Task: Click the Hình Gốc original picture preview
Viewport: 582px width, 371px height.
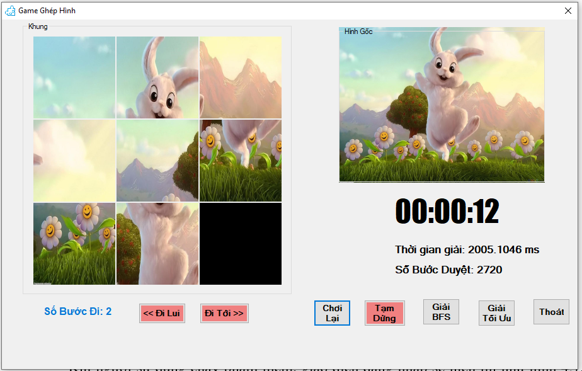Action: (442, 105)
